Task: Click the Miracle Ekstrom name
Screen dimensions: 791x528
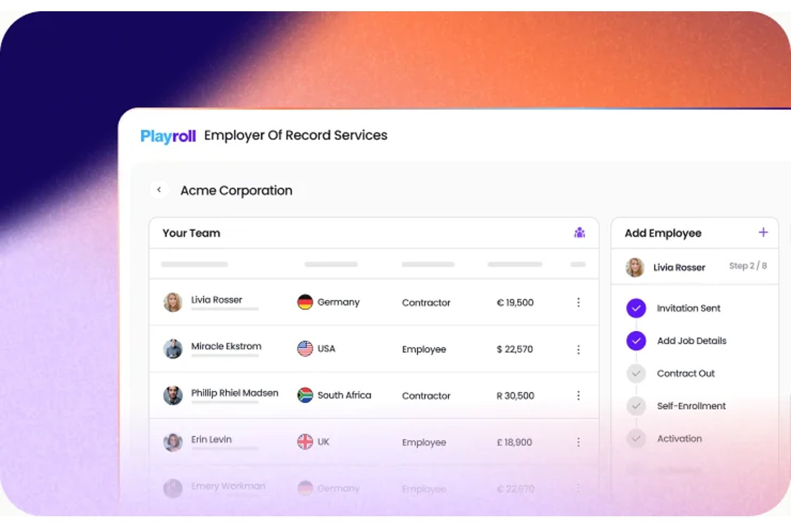Action: click(x=226, y=346)
